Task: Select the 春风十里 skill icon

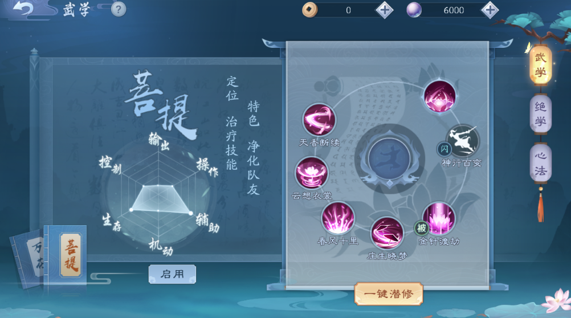Action: click(338, 219)
